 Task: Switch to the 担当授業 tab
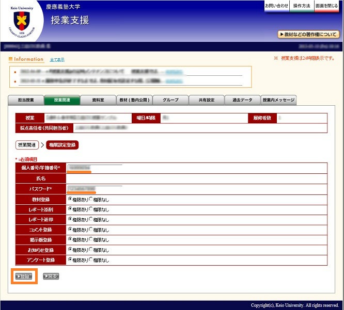(26, 100)
